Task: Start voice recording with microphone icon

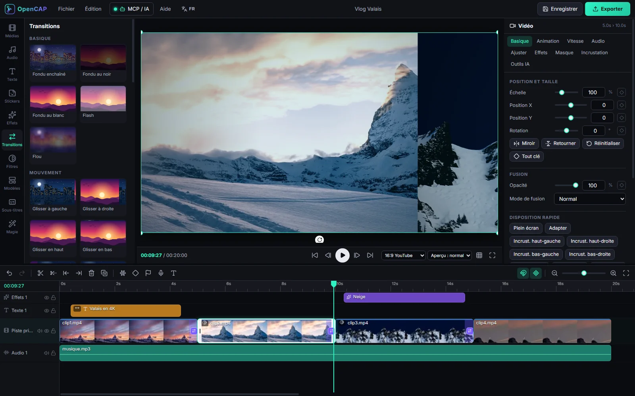Action: pyautogui.click(x=161, y=273)
